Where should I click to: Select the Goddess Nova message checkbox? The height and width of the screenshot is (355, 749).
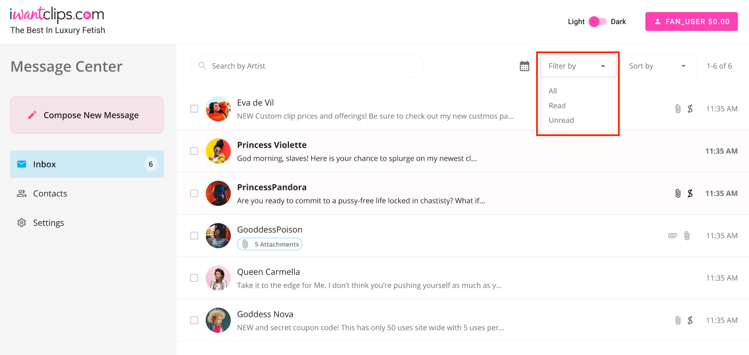click(194, 320)
